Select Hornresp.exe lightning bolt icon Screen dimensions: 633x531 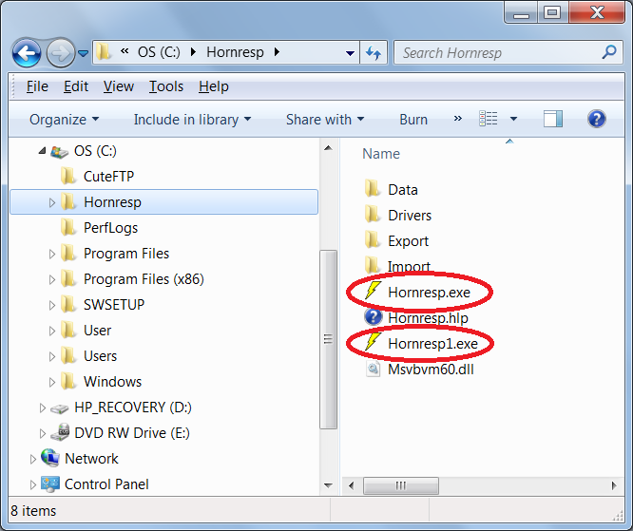[x=373, y=291]
